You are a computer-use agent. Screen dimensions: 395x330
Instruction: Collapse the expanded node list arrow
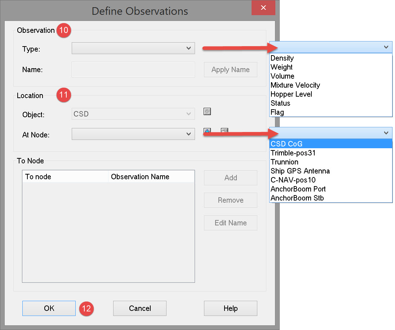386,133
